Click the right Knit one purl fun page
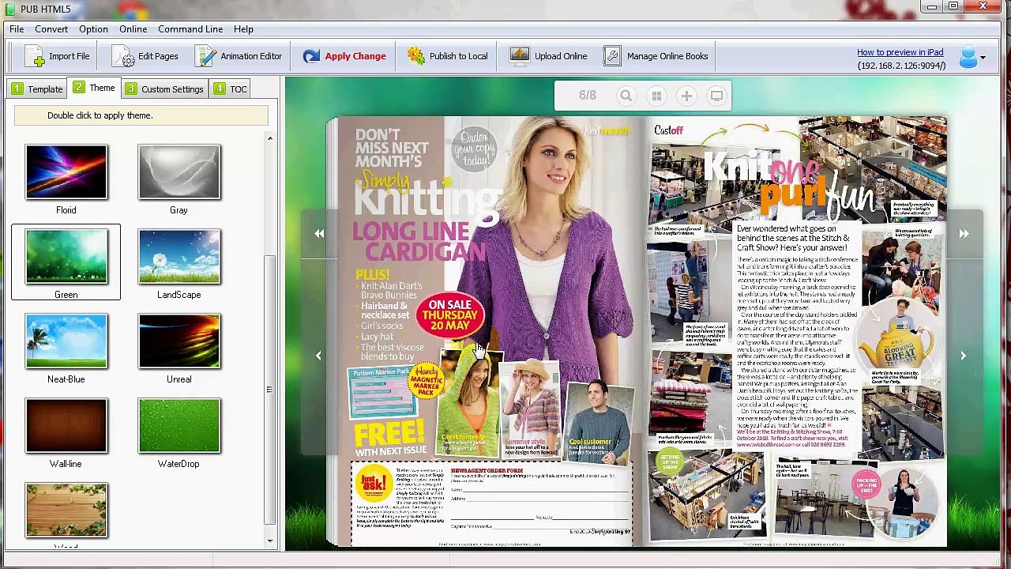This screenshot has width=1011, height=569. [x=795, y=331]
